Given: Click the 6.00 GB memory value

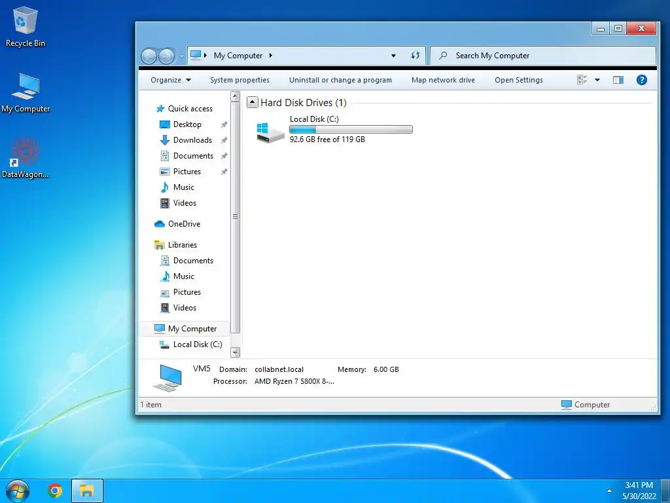Looking at the screenshot, I should (x=386, y=369).
